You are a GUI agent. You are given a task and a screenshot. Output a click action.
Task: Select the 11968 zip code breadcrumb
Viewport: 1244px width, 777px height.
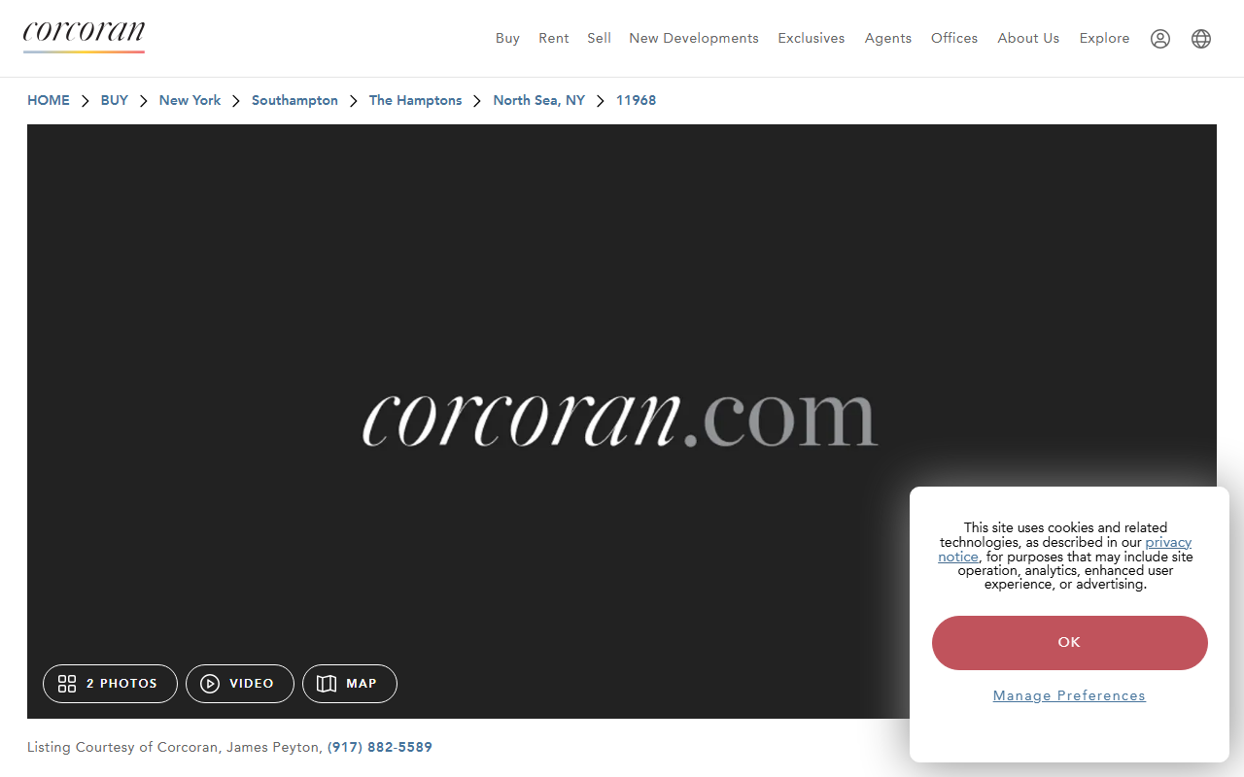pos(637,100)
